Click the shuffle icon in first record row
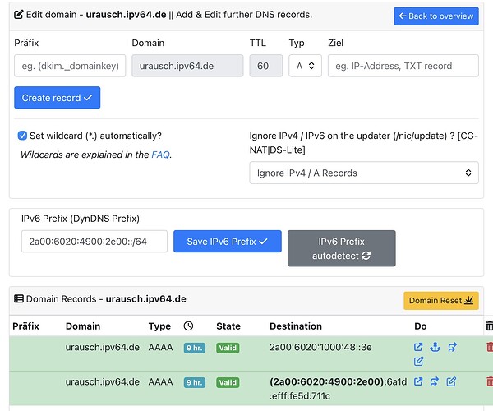Screen dimensions: 493x411 pyautogui.click(x=452, y=348)
